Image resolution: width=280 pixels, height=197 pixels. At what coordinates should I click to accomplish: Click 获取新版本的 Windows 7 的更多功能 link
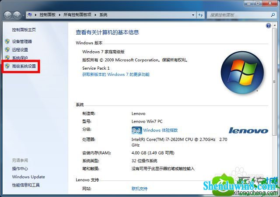(116, 74)
